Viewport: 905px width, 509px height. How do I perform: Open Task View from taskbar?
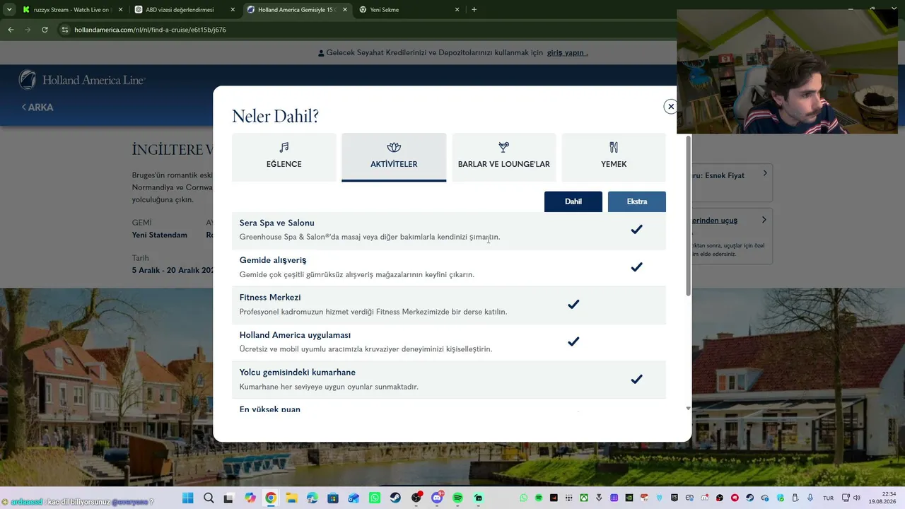point(228,498)
